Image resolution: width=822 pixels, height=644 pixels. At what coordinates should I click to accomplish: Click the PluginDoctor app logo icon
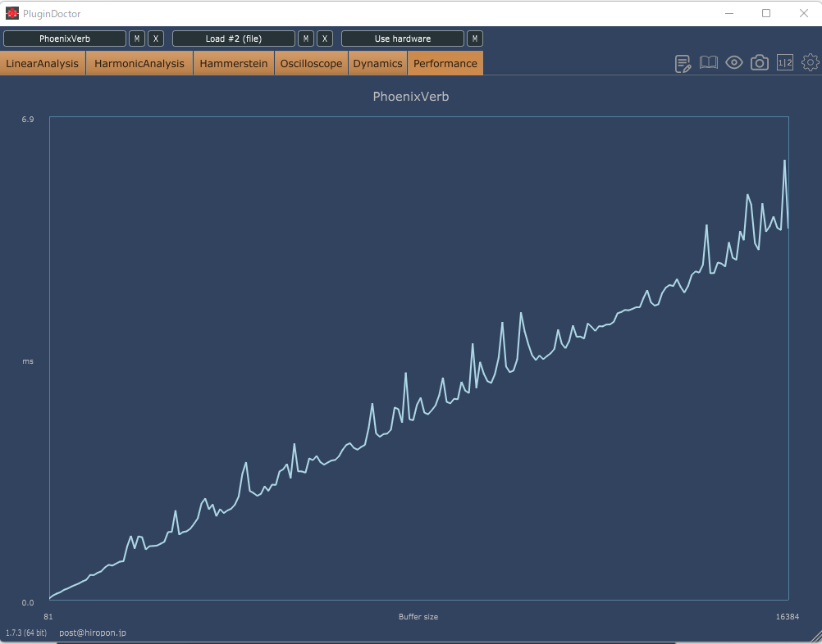[x=12, y=13]
